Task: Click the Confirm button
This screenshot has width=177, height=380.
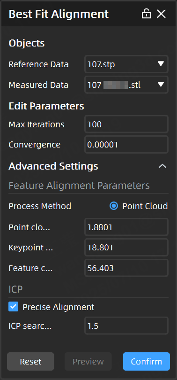Action: (x=147, y=362)
